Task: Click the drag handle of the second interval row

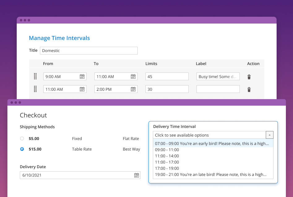Action: [x=35, y=89]
